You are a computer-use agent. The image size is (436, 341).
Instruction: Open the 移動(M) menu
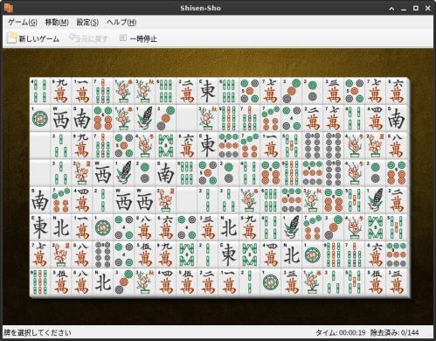click(x=57, y=22)
